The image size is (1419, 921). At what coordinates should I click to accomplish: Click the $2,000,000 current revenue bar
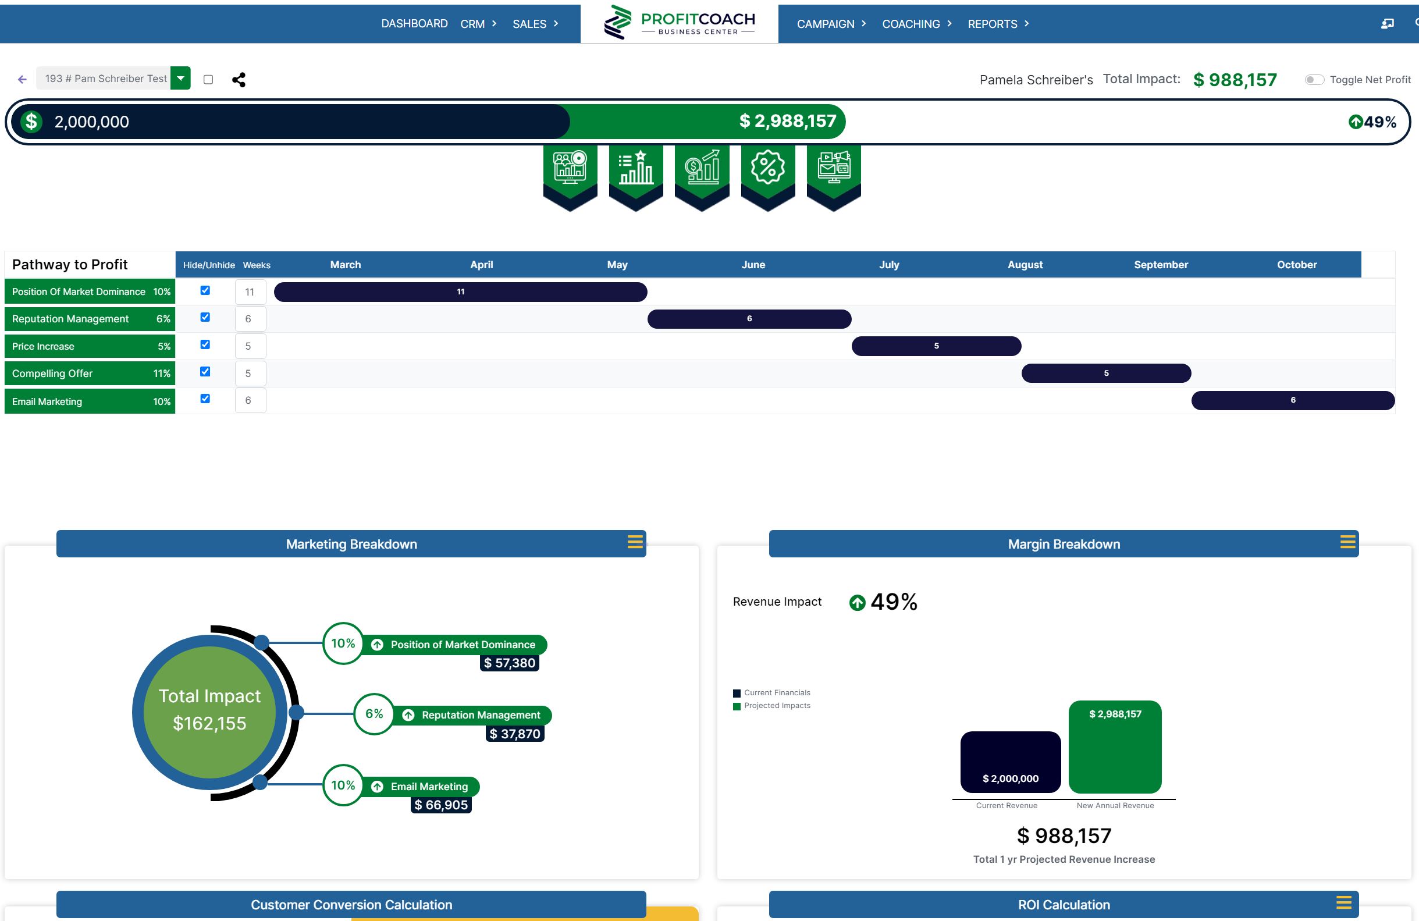tap(291, 122)
